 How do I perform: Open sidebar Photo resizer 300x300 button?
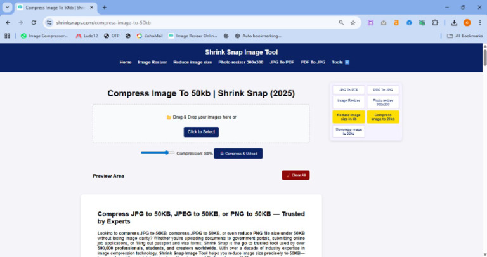383,102
